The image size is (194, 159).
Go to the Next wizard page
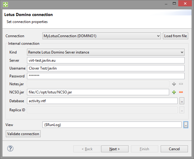115,149
